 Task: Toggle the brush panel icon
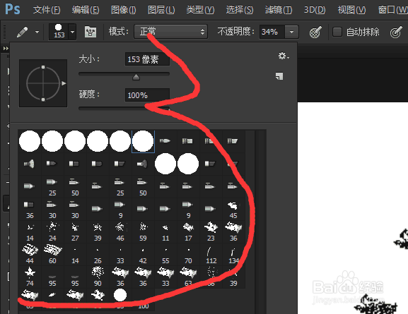(x=91, y=32)
